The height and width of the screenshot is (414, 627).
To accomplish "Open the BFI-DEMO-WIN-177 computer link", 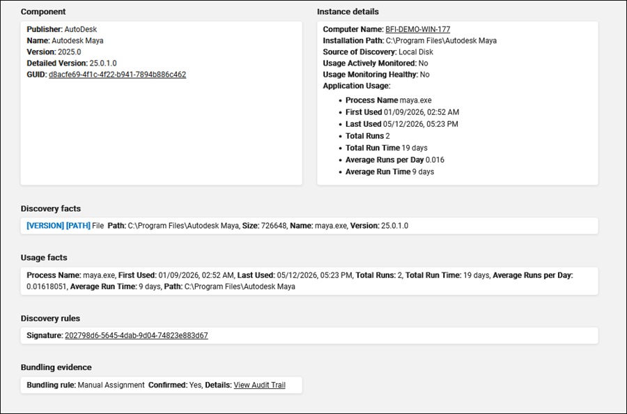I will point(417,29).
